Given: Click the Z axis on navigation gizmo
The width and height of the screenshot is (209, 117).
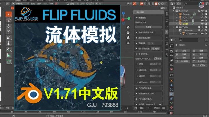Looking at the screenshot, I should pyautogui.click(x=123, y=13).
